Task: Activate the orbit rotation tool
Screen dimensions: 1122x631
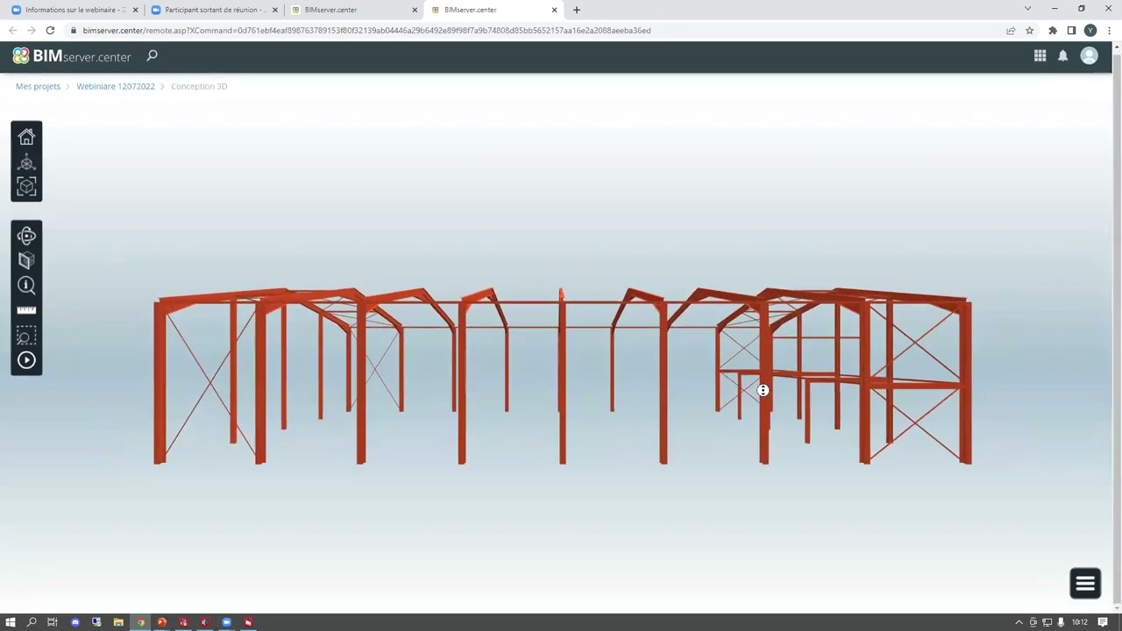Action: click(x=26, y=236)
